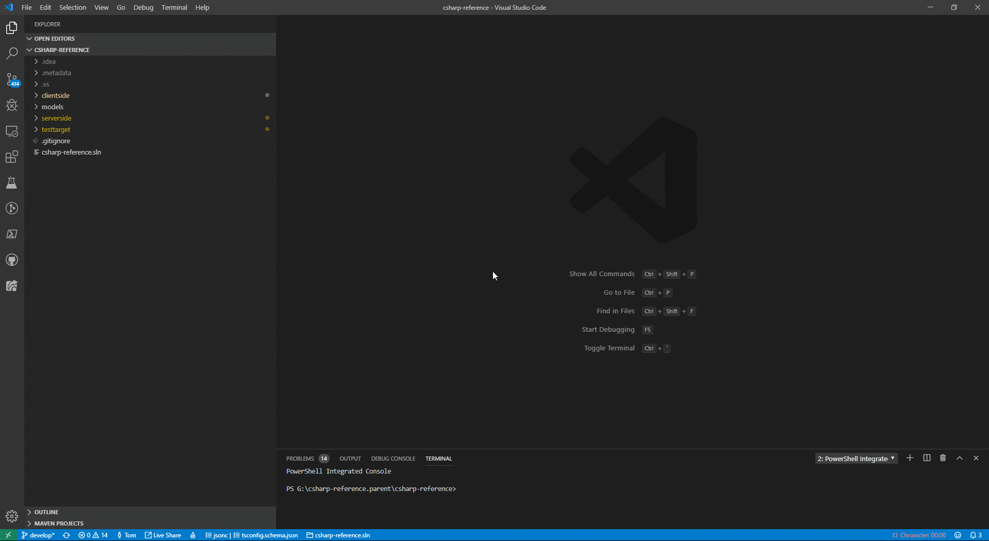The width and height of the screenshot is (989, 541).
Task: Expand the clientside folder
Action: pos(56,95)
